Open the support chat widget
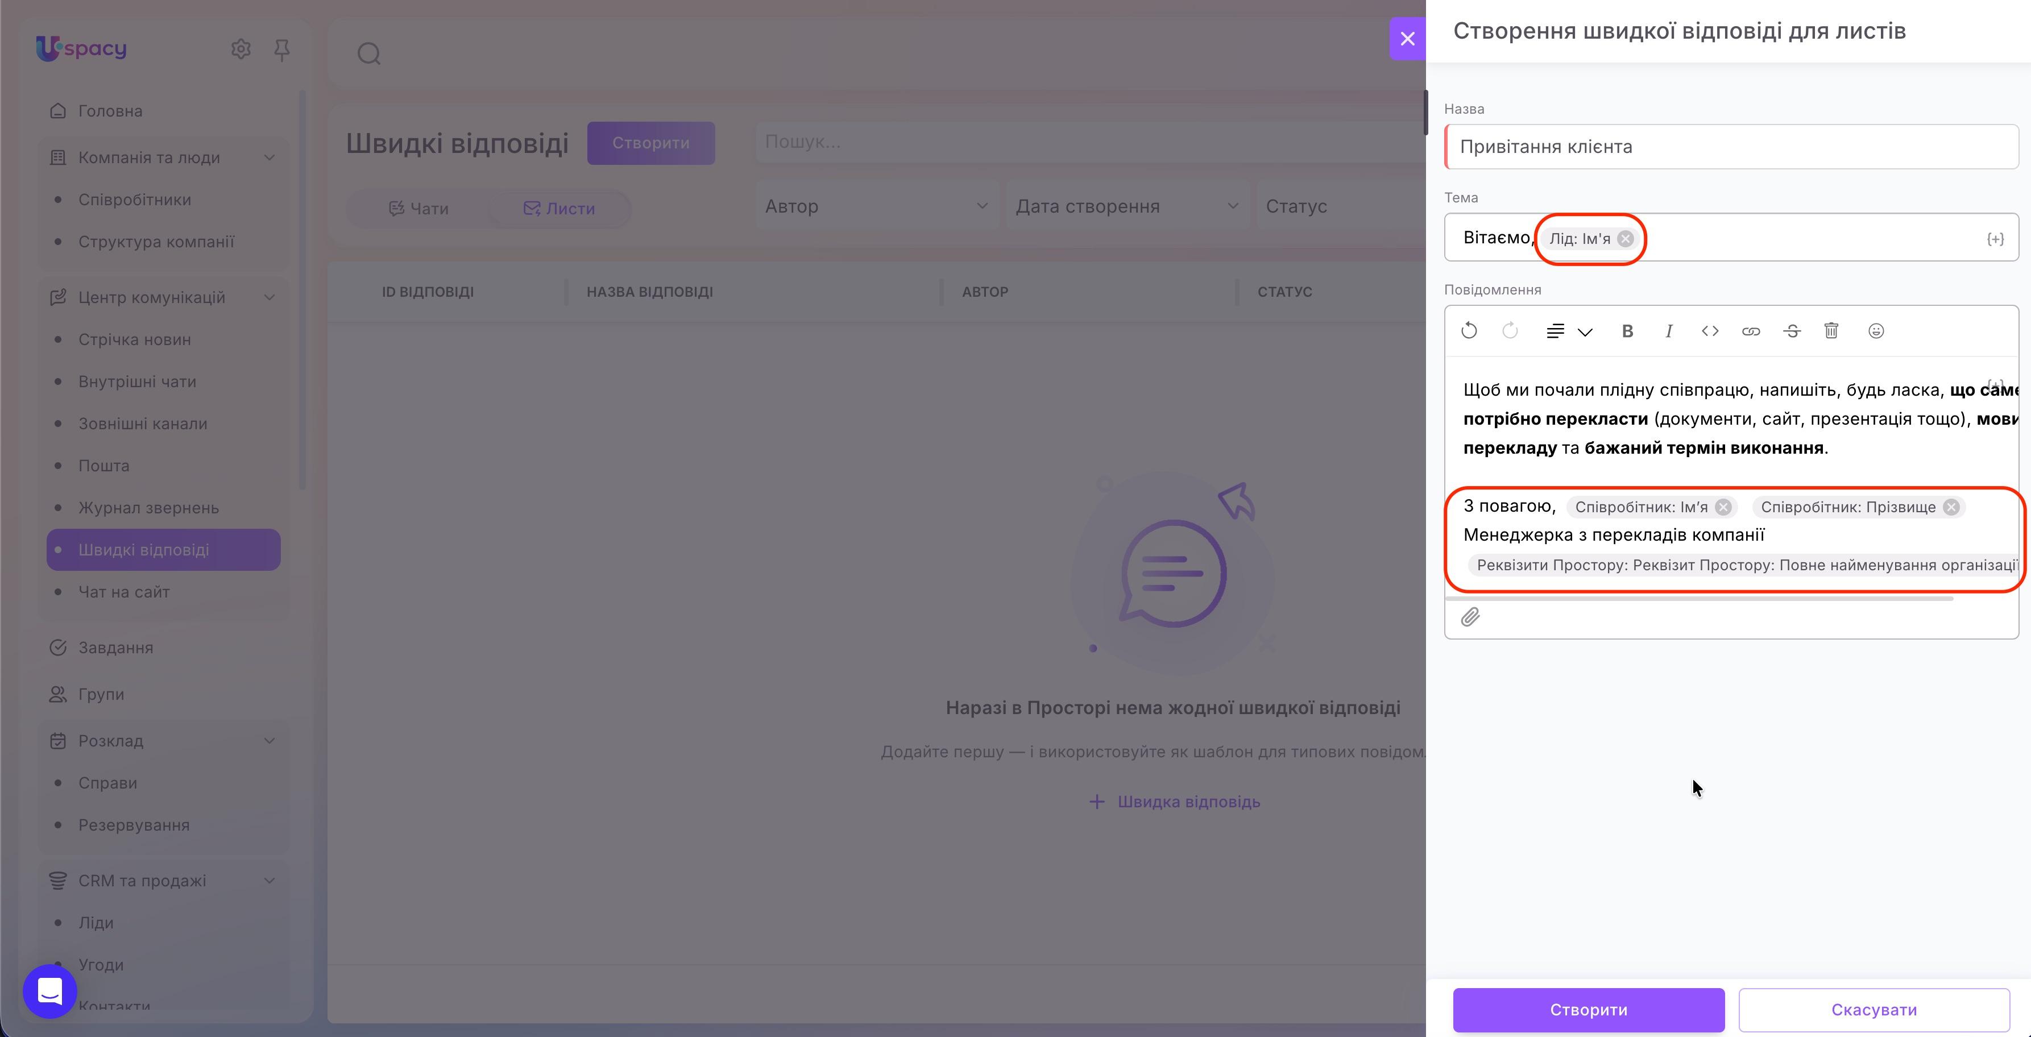2031x1037 pixels. [49, 990]
